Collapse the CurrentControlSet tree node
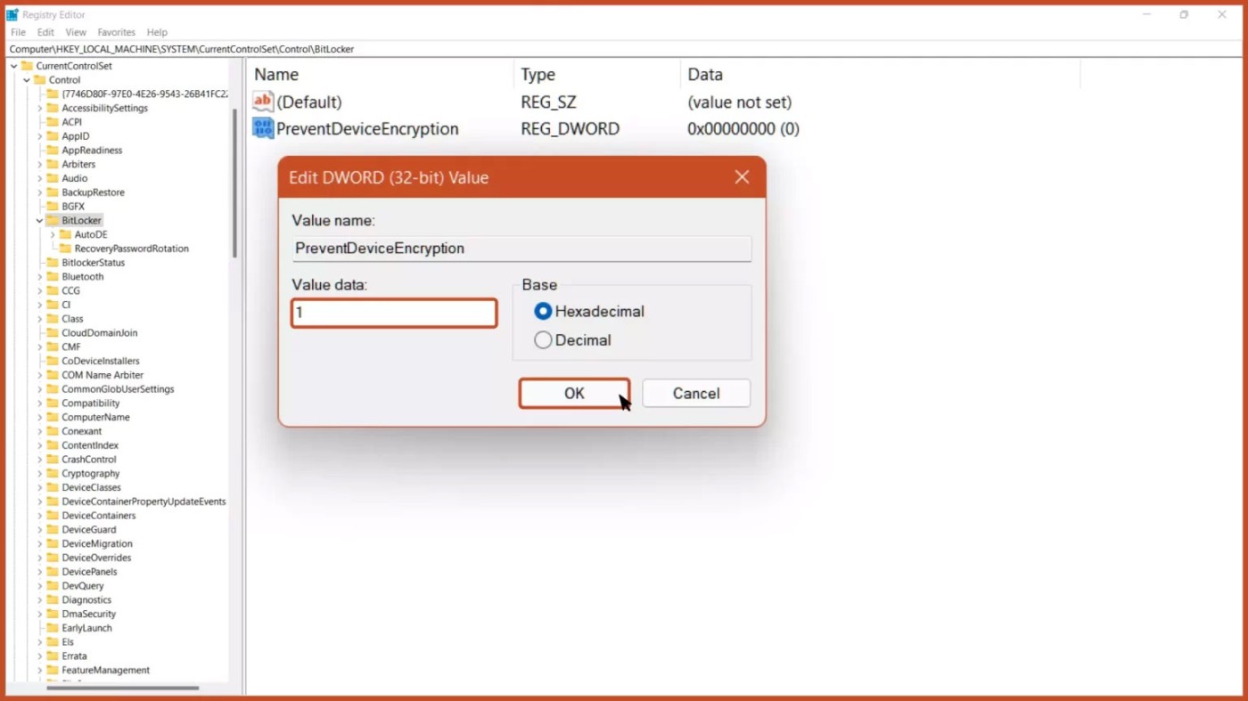Screen dimensions: 1248x701 (13, 66)
